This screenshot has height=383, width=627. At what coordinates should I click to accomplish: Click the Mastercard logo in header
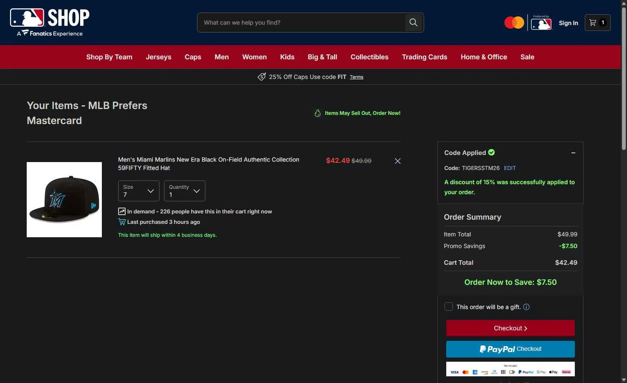point(514,23)
